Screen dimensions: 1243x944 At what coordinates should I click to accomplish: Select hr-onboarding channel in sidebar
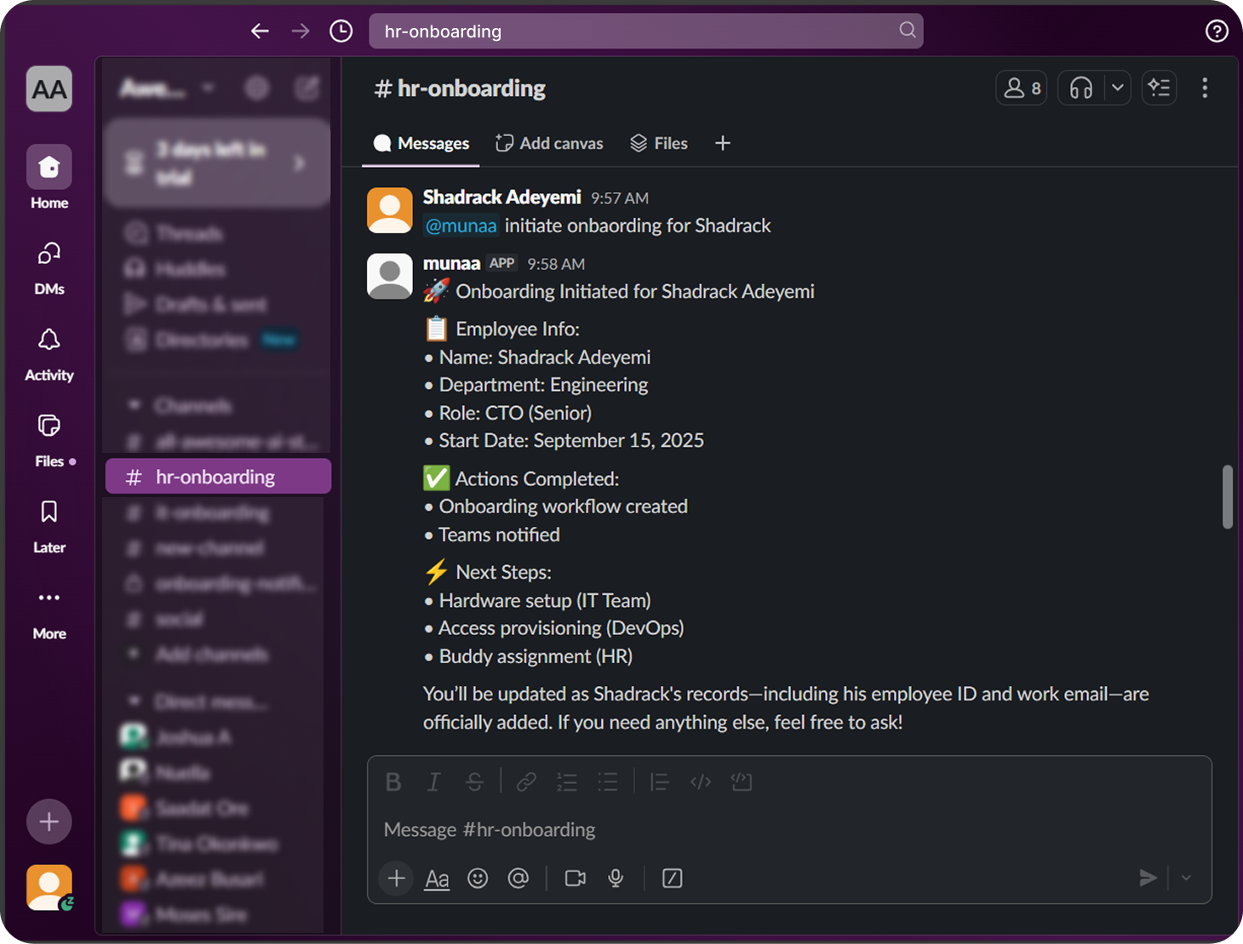coord(218,477)
